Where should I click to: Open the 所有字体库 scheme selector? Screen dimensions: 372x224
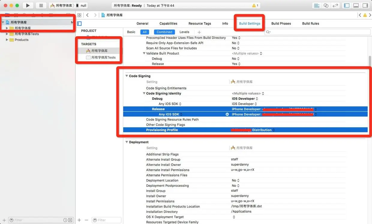(61, 5)
